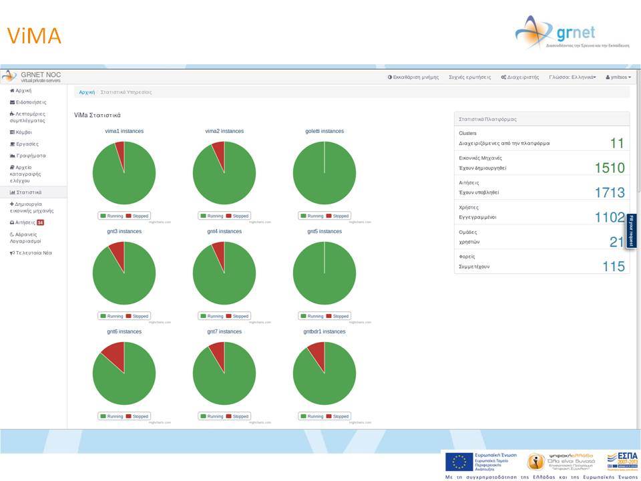Click the Clusters count 11
Image resolution: width=641 pixels, height=481 pixels.
click(x=617, y=143)
